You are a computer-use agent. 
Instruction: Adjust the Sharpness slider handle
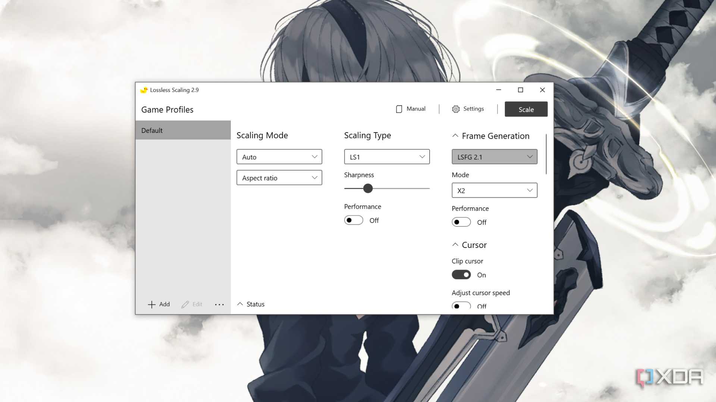click(368, 188)
